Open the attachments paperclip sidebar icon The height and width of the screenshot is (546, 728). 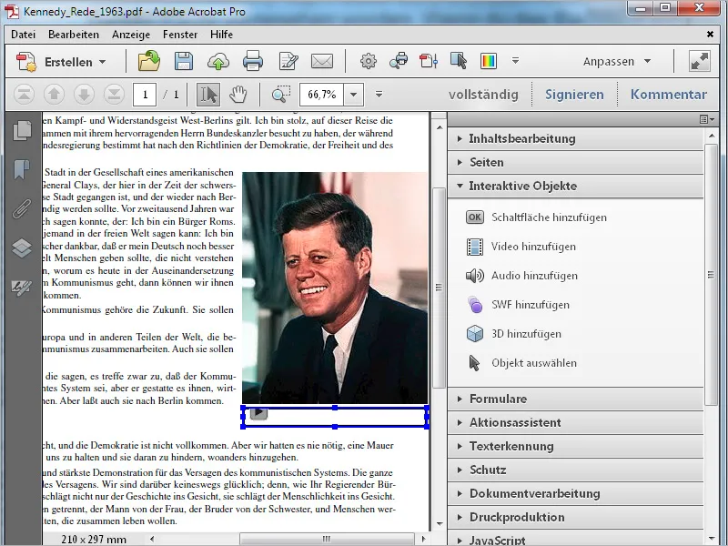22,208
